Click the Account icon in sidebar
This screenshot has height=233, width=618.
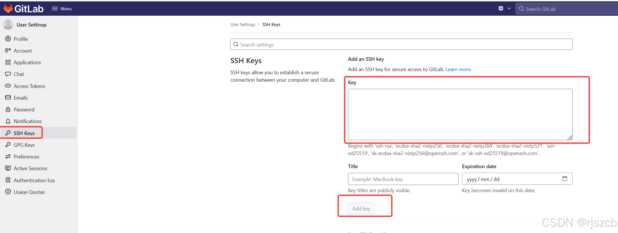click(8, 50)
